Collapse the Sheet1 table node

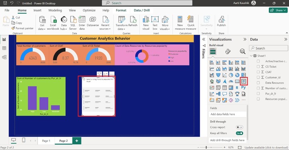pyautogui.click(x=251, y=56)
